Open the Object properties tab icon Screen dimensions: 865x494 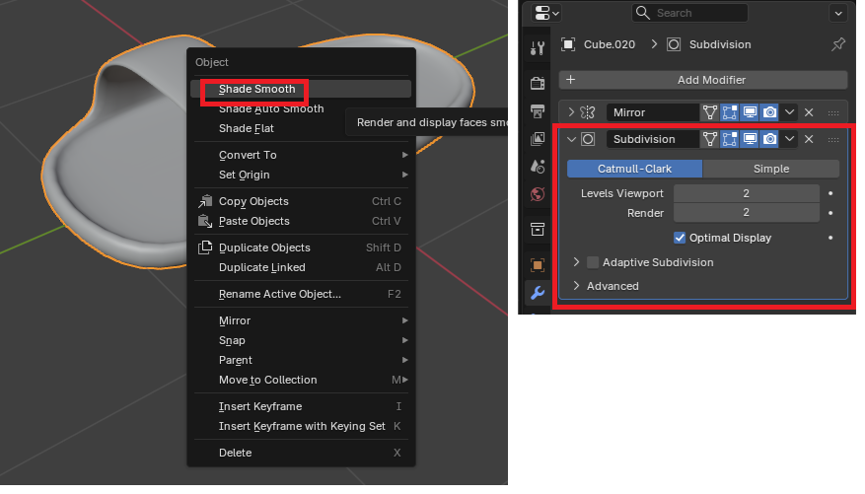(538, 264)
